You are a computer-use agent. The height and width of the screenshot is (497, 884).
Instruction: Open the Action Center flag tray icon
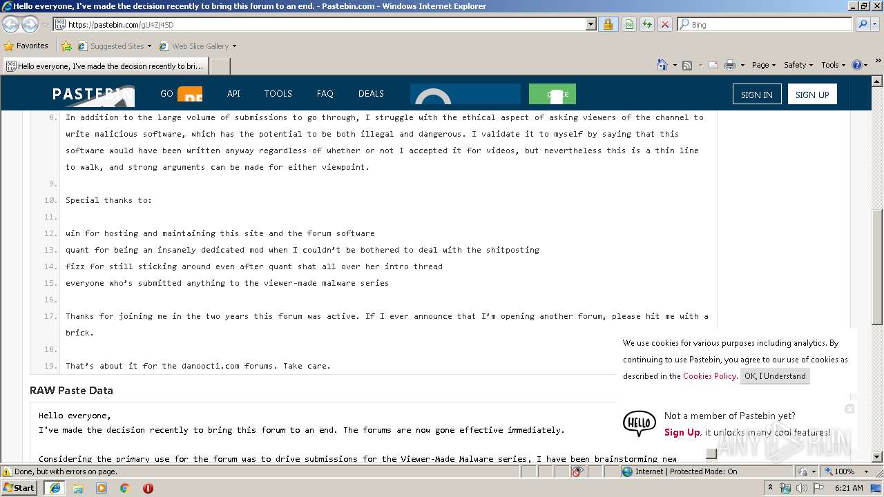818,488
